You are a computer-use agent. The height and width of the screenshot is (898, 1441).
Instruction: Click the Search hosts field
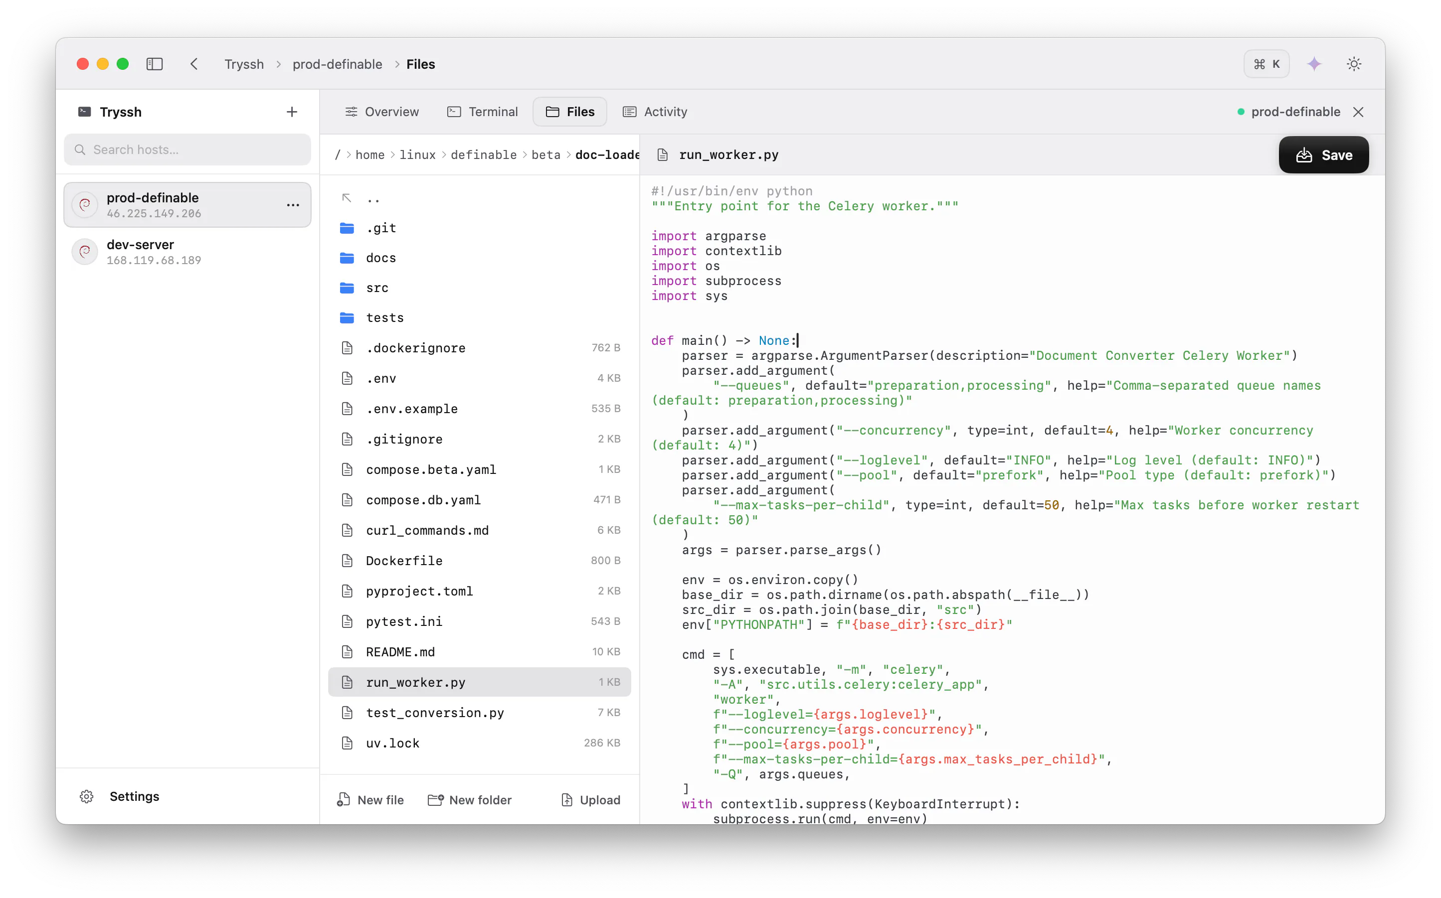pos(187,150)
